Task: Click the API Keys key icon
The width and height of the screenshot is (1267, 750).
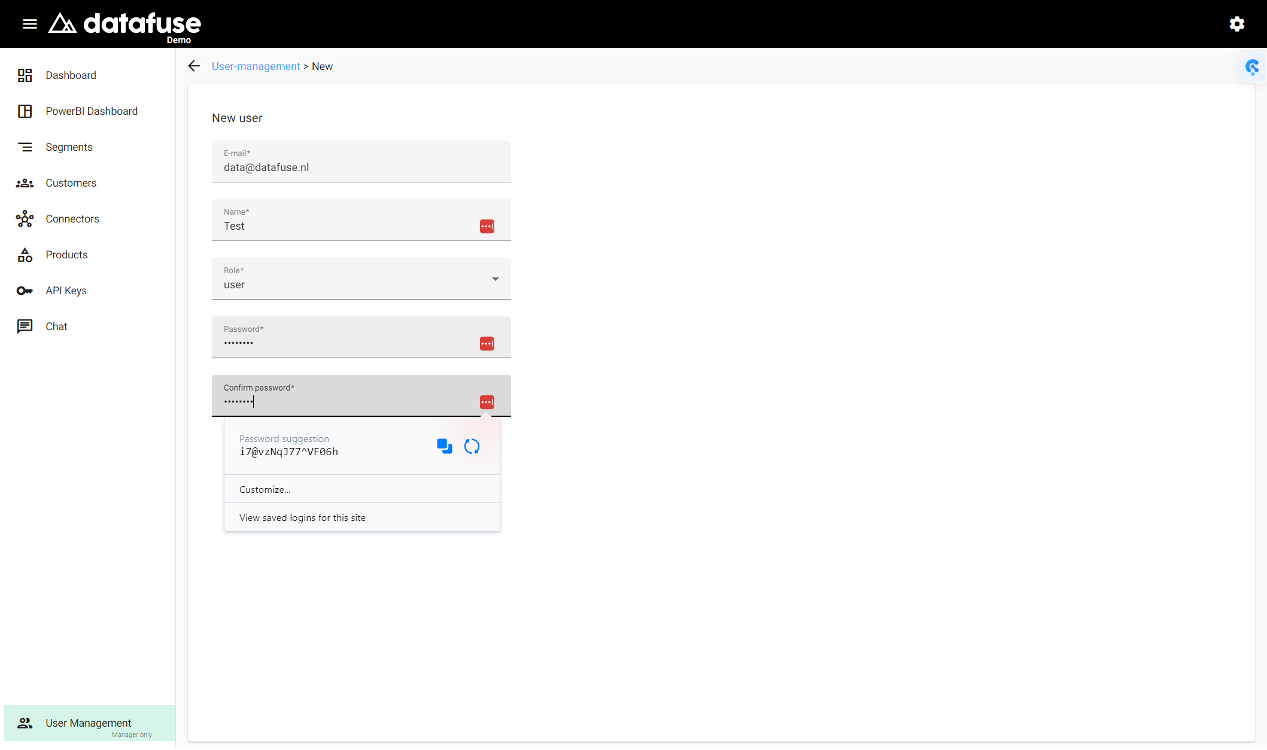Action: coord(25,291)
